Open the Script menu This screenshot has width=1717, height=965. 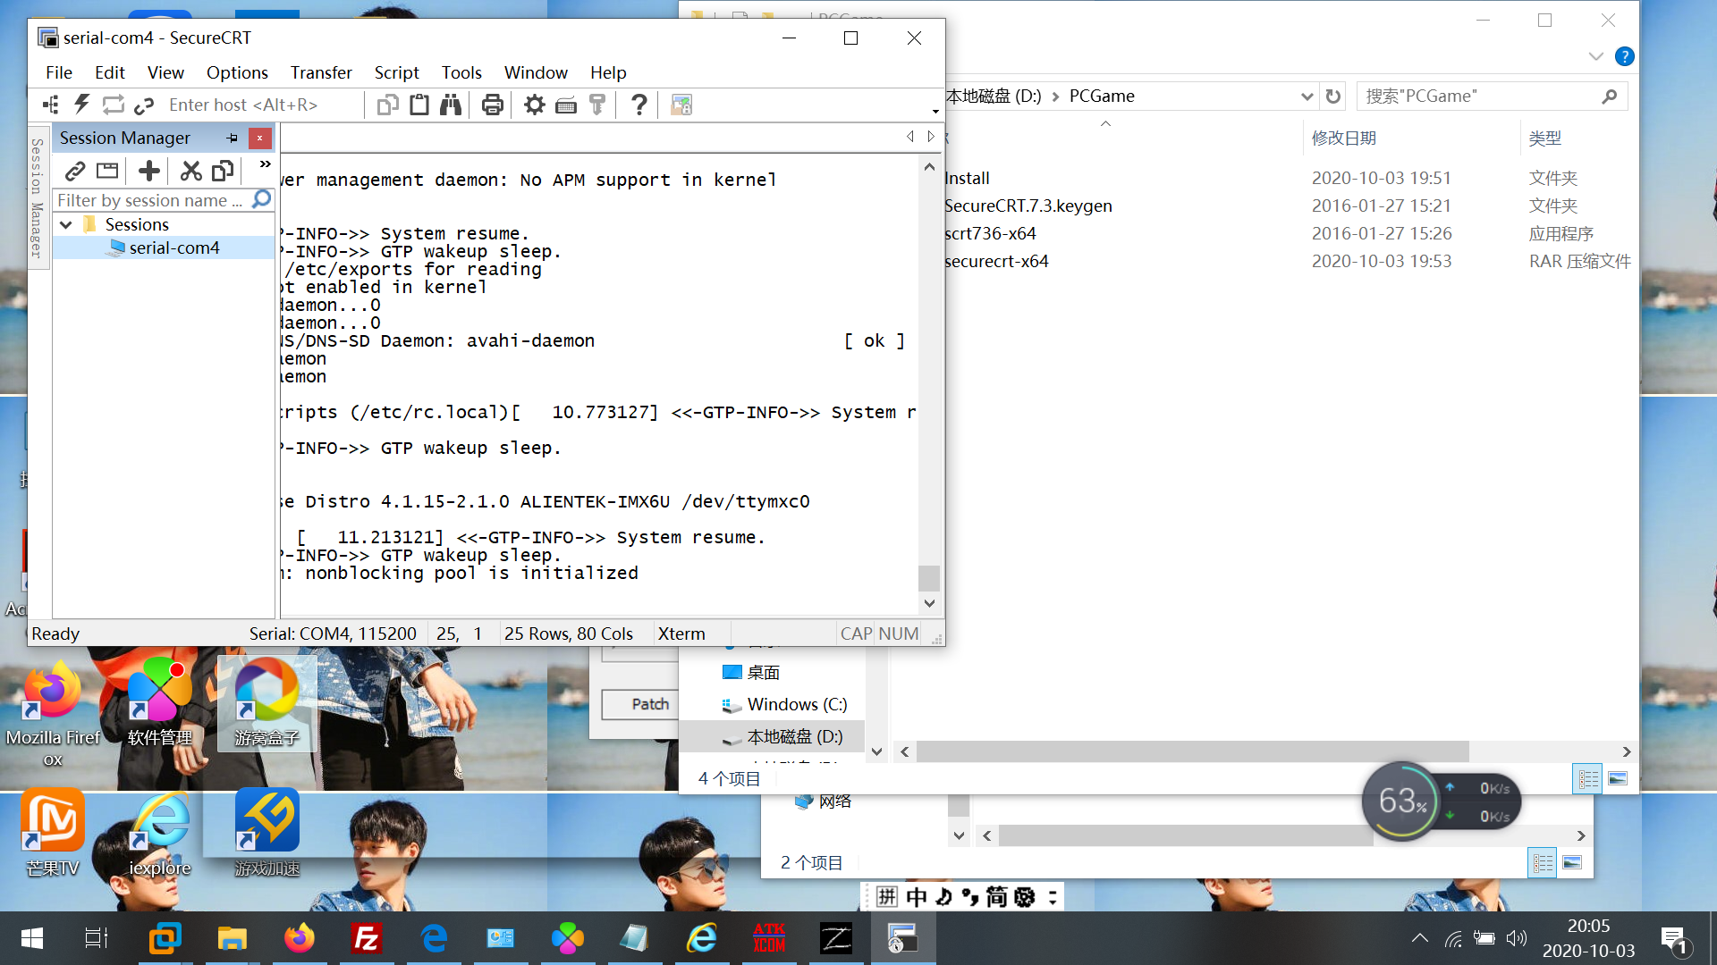[x=396, y=72]
